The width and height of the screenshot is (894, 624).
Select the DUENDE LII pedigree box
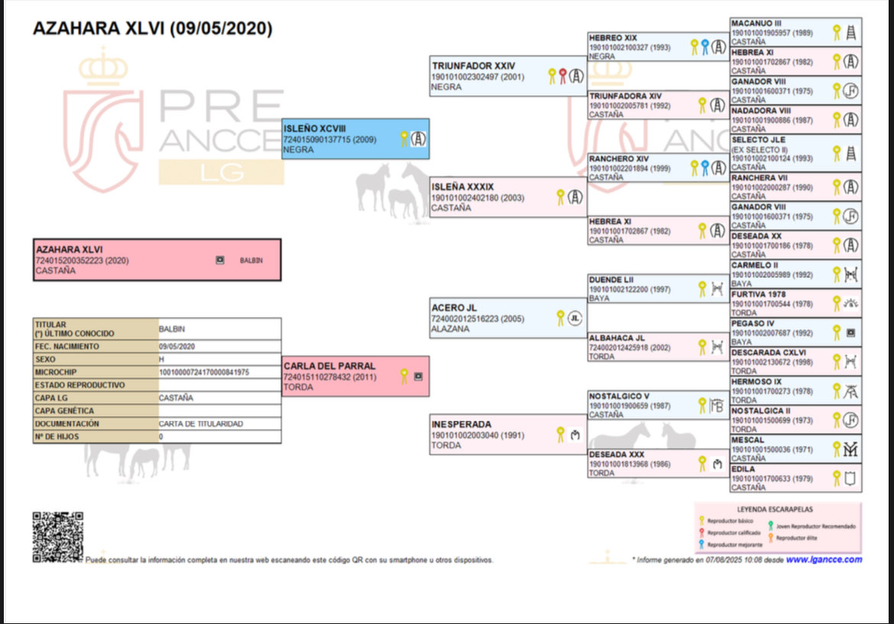[659, 289]
